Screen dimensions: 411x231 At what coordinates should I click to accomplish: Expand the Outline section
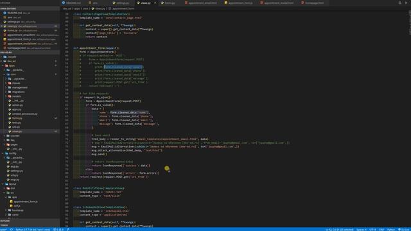tap(30, 221)
